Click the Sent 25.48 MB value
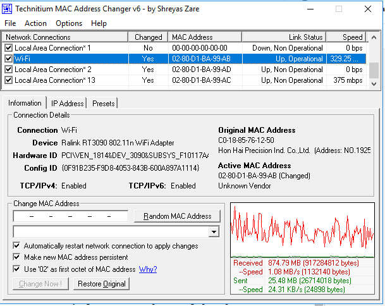This screenshot has width=385, height=306. (x=310, y=281)
